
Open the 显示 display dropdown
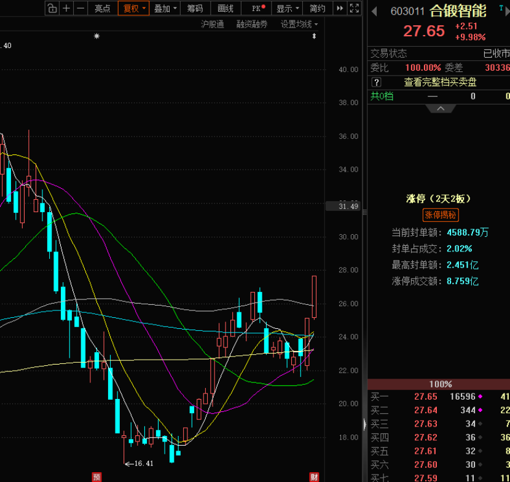tap(288, 8)
